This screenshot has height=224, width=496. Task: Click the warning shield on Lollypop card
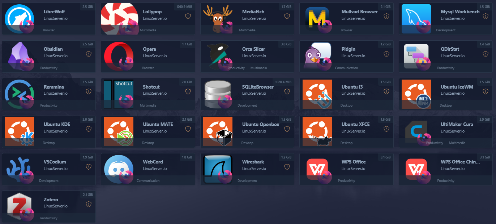coord(188,16)
